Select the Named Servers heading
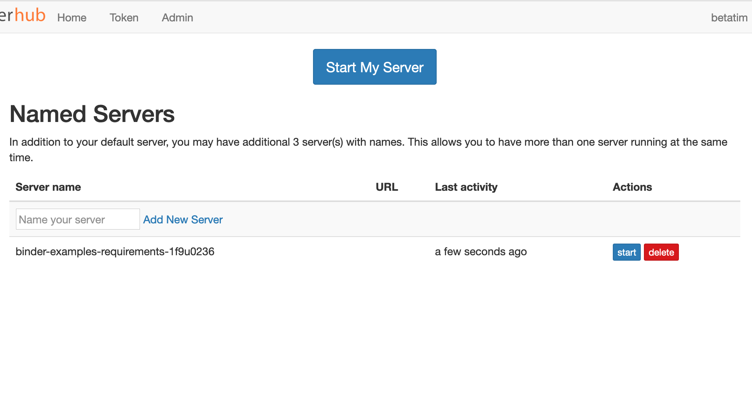Viewport: 752px width, 418px height. coord(92,114)
